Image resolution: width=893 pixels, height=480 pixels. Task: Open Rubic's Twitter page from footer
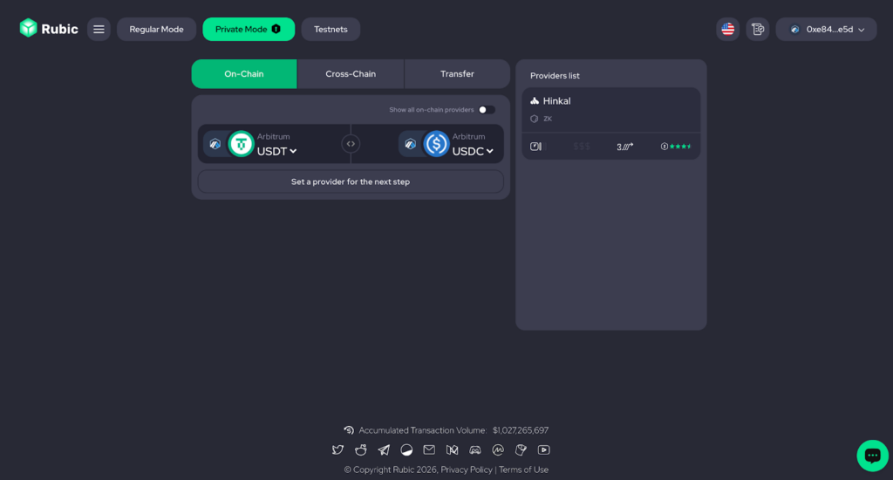point(337,450)
